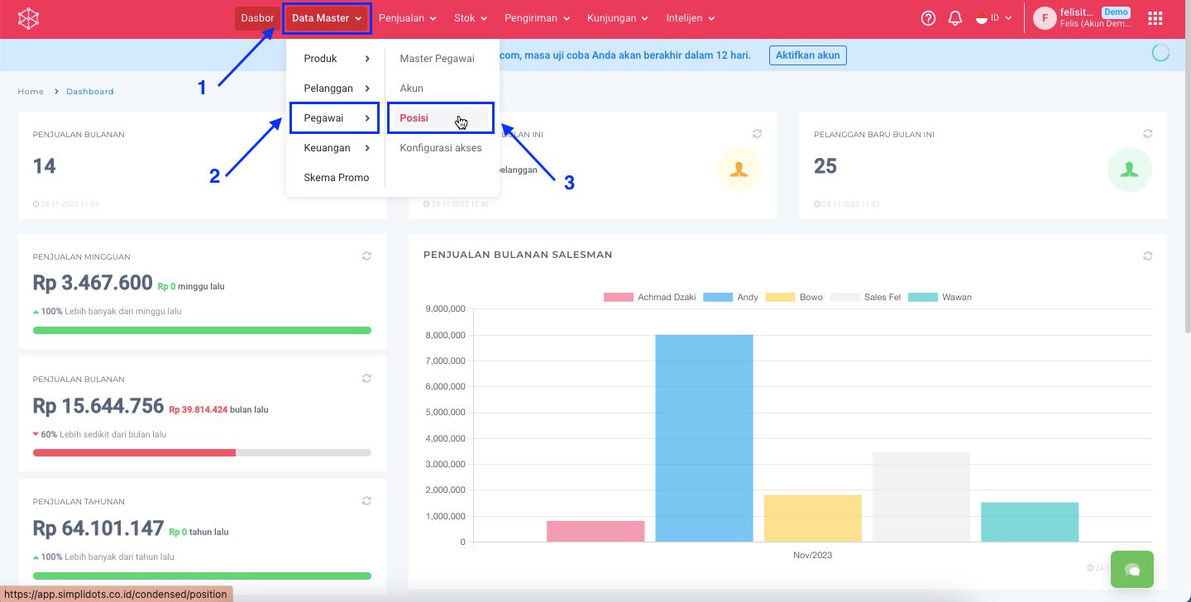Screen dimensions: 1191x602
Task: Click the Aktifkan akun button
Action: (x=807, y=55)
